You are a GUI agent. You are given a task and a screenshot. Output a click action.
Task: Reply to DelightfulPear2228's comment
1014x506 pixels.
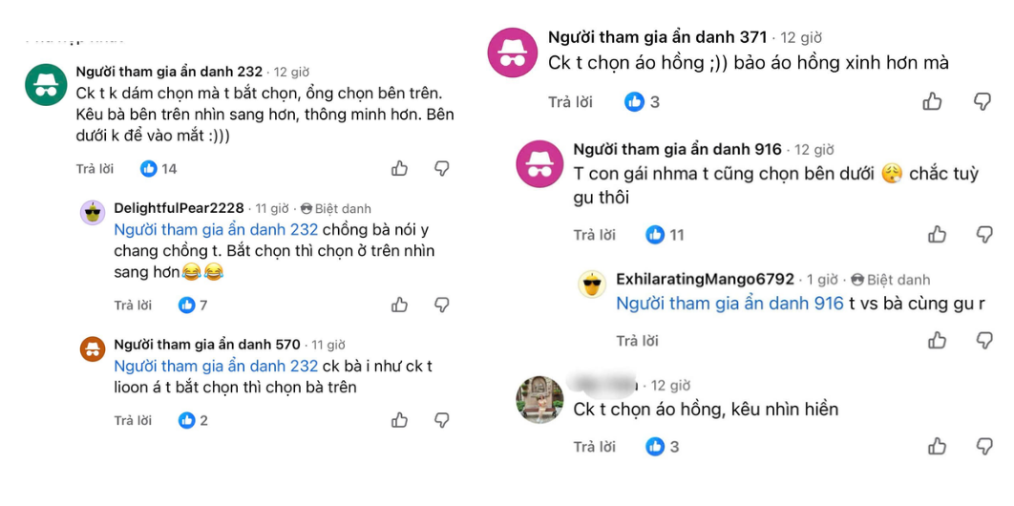[133, 305]
